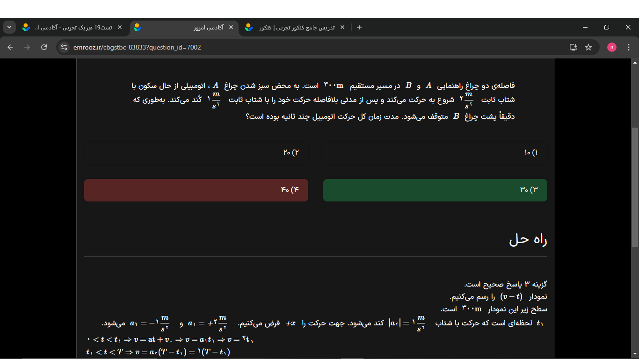Open site information icon in address bar
The width and height of the screenshot is (639, 359).
coord(65,47)
